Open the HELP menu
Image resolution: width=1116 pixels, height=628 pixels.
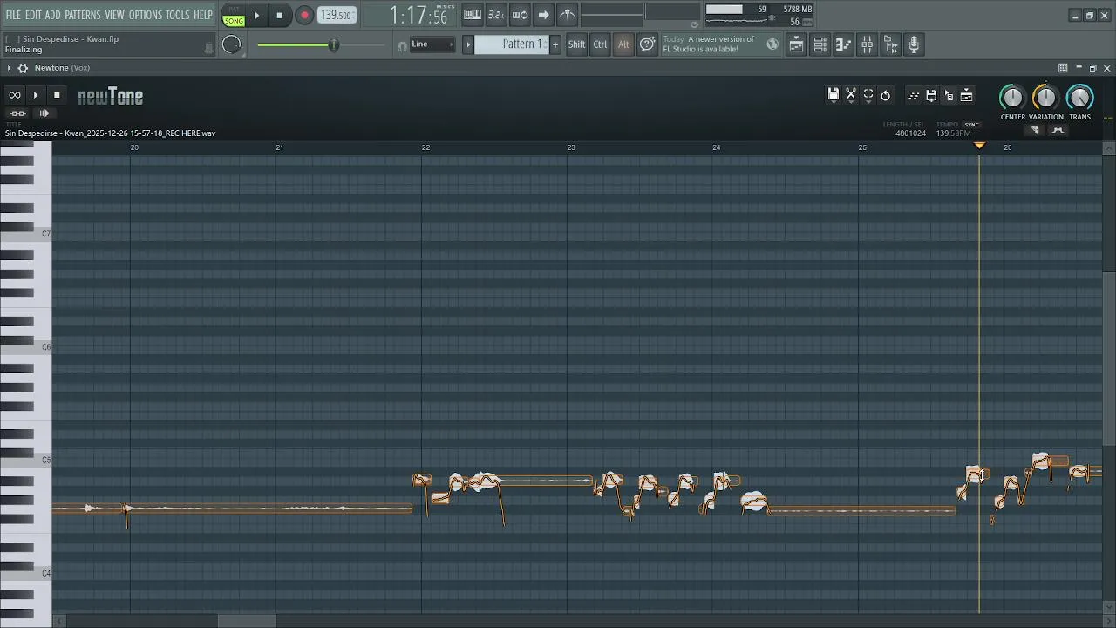[203, 15]
